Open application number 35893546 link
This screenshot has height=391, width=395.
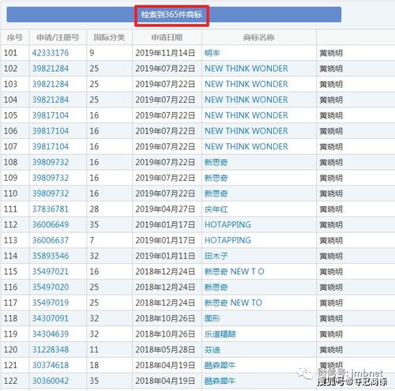click(51, 256)
